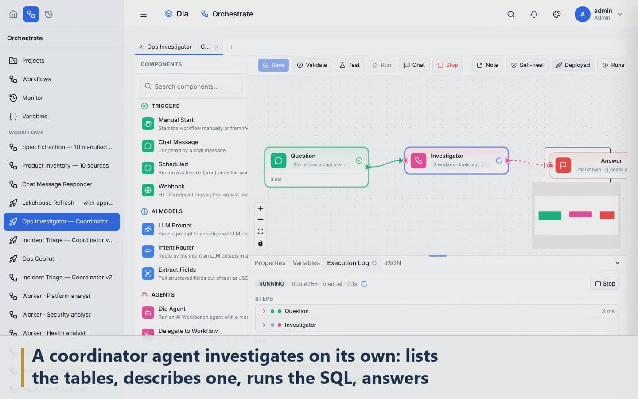Click the canvas minimap thumbnail

point(576,215)
